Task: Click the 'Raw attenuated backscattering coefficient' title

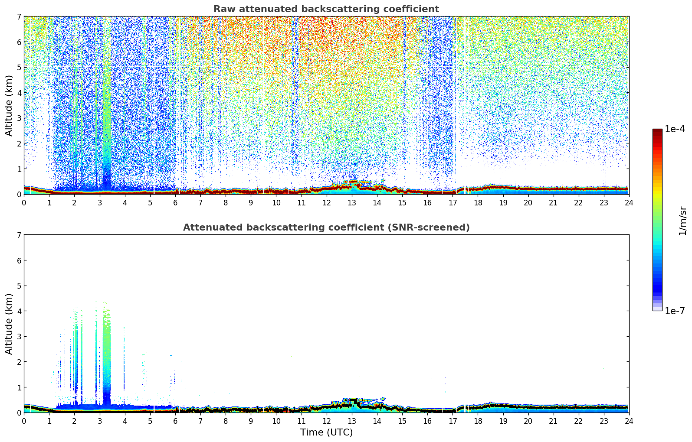Action: 326,9
